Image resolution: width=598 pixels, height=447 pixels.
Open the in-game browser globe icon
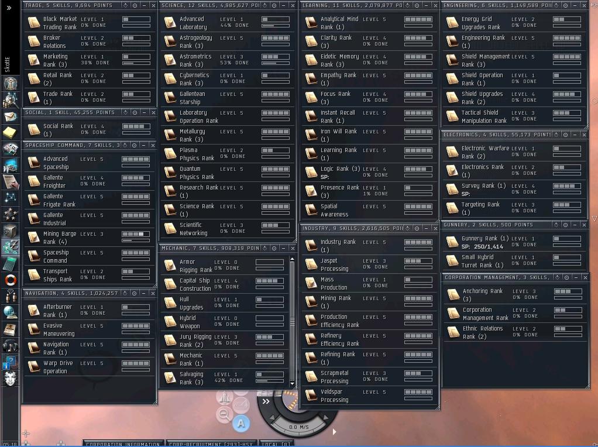tap(11, 312)
